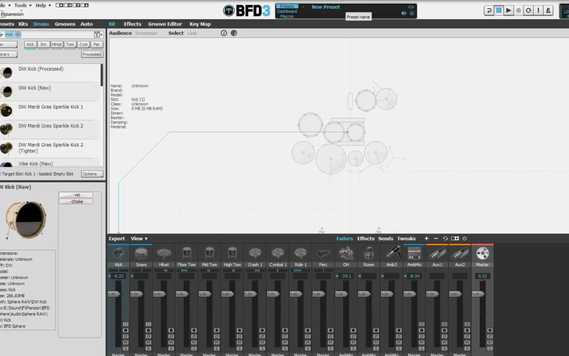
Task: Step to next preset with arrows
Action: tap(413, 7)
